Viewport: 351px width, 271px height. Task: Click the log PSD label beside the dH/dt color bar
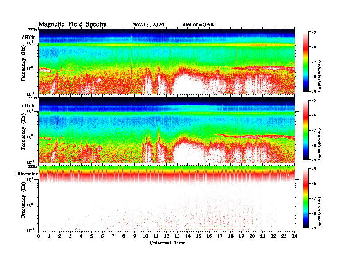pyautogui.click(x=320, y=76)
